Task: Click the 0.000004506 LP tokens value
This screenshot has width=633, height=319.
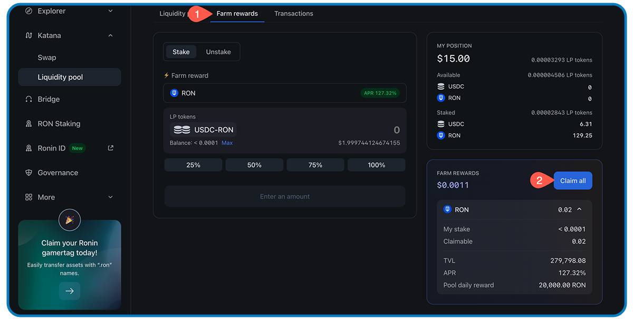Action: 560,75
